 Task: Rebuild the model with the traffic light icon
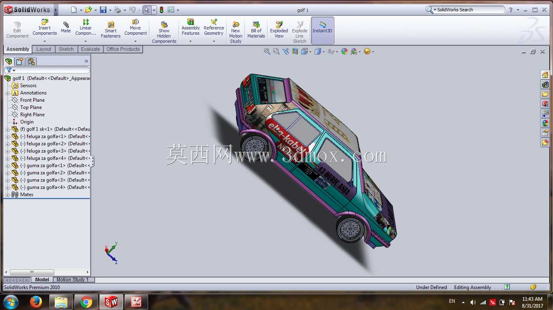[x=162, y=10]
